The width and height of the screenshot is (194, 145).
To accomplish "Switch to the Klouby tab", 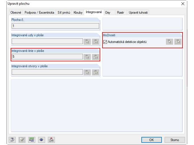I will tap(78, 13).
